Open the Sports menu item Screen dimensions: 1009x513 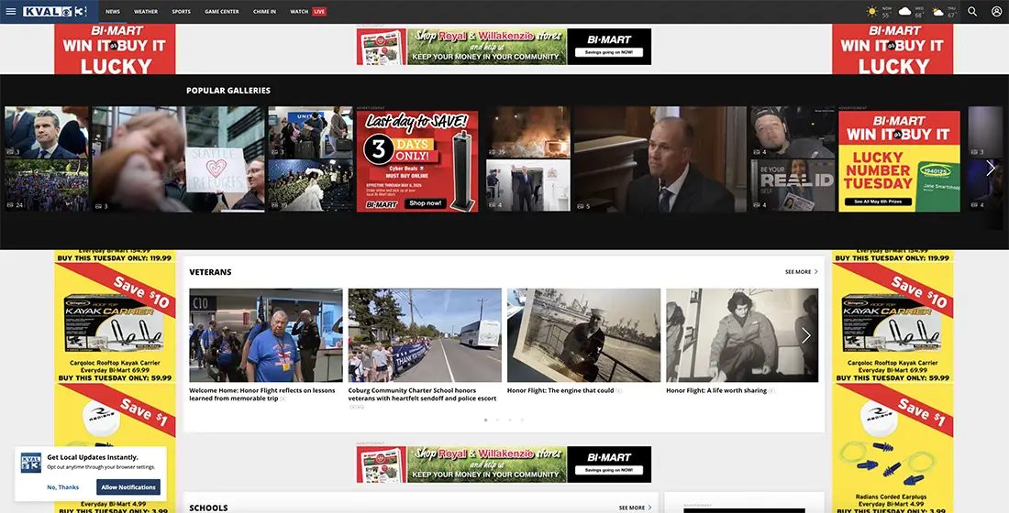click(182, 12)
